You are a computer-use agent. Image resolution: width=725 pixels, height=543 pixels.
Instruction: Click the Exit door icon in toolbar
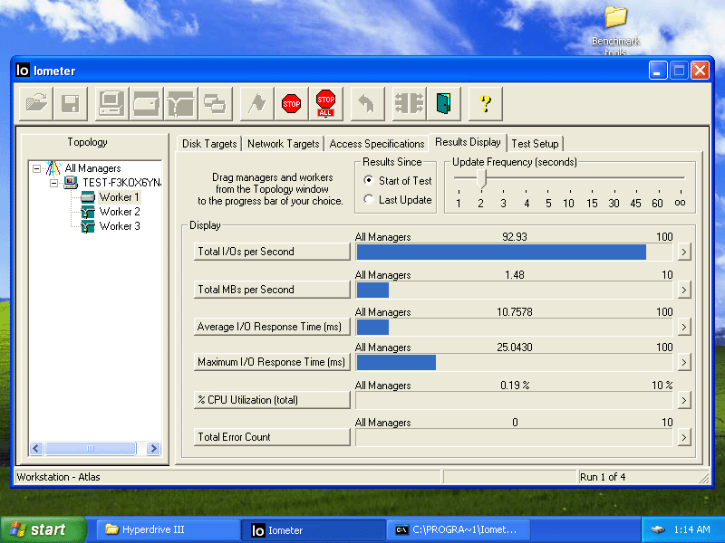point(443,103)
